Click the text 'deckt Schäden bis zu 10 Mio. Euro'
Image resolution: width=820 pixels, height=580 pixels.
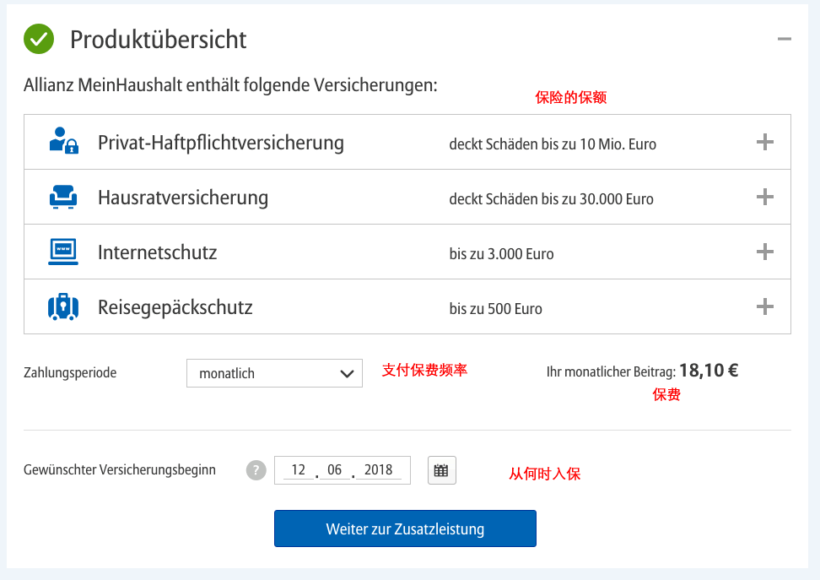click(x=553, y=144)
